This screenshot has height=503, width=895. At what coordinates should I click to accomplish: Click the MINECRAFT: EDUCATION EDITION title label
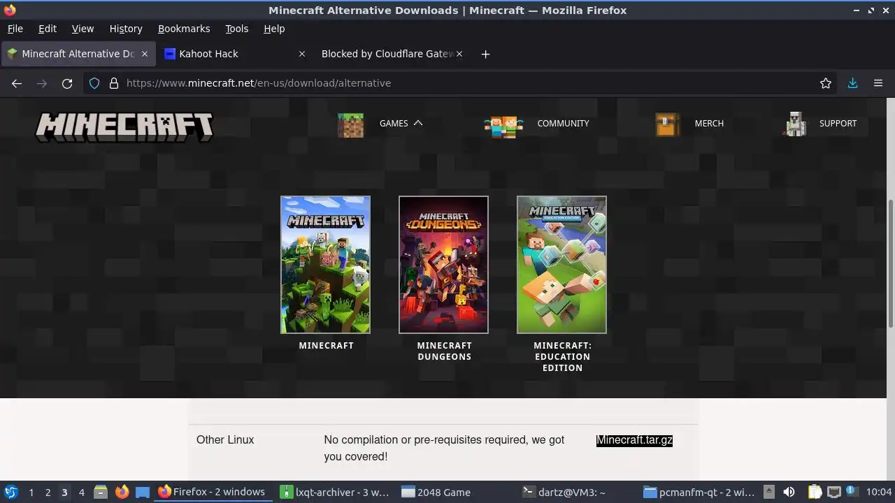click(x=562, y=356)
